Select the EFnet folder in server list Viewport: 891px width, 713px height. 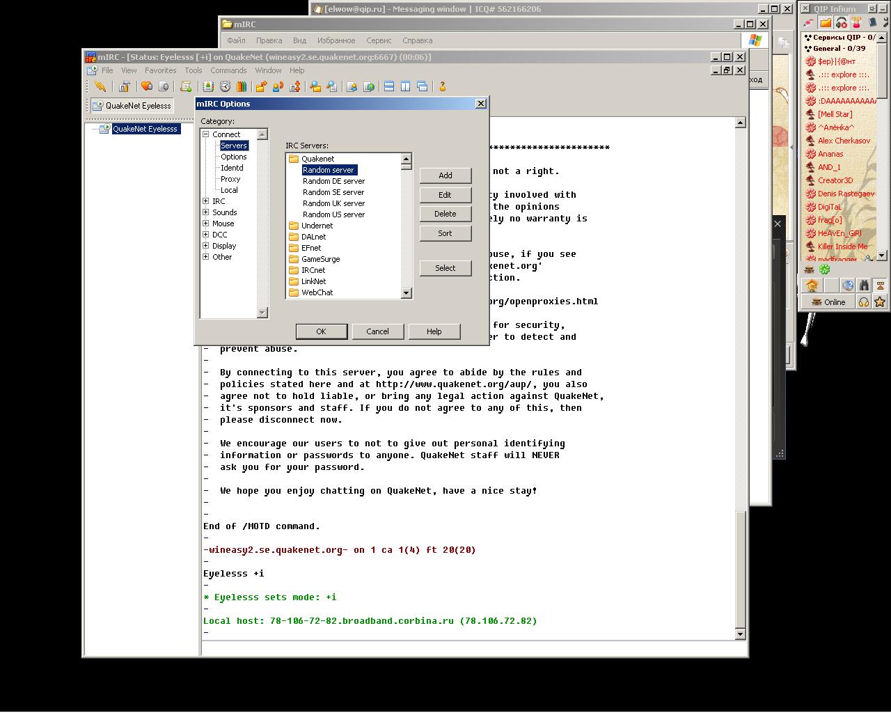pyautogui.click(x=305, y=248)
